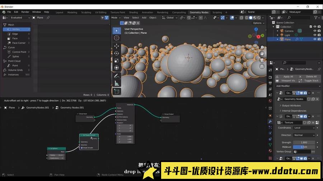Switch perspective/orthographic grid icon
Viewport: 323px width, 181px height.
tap(262, 67)
